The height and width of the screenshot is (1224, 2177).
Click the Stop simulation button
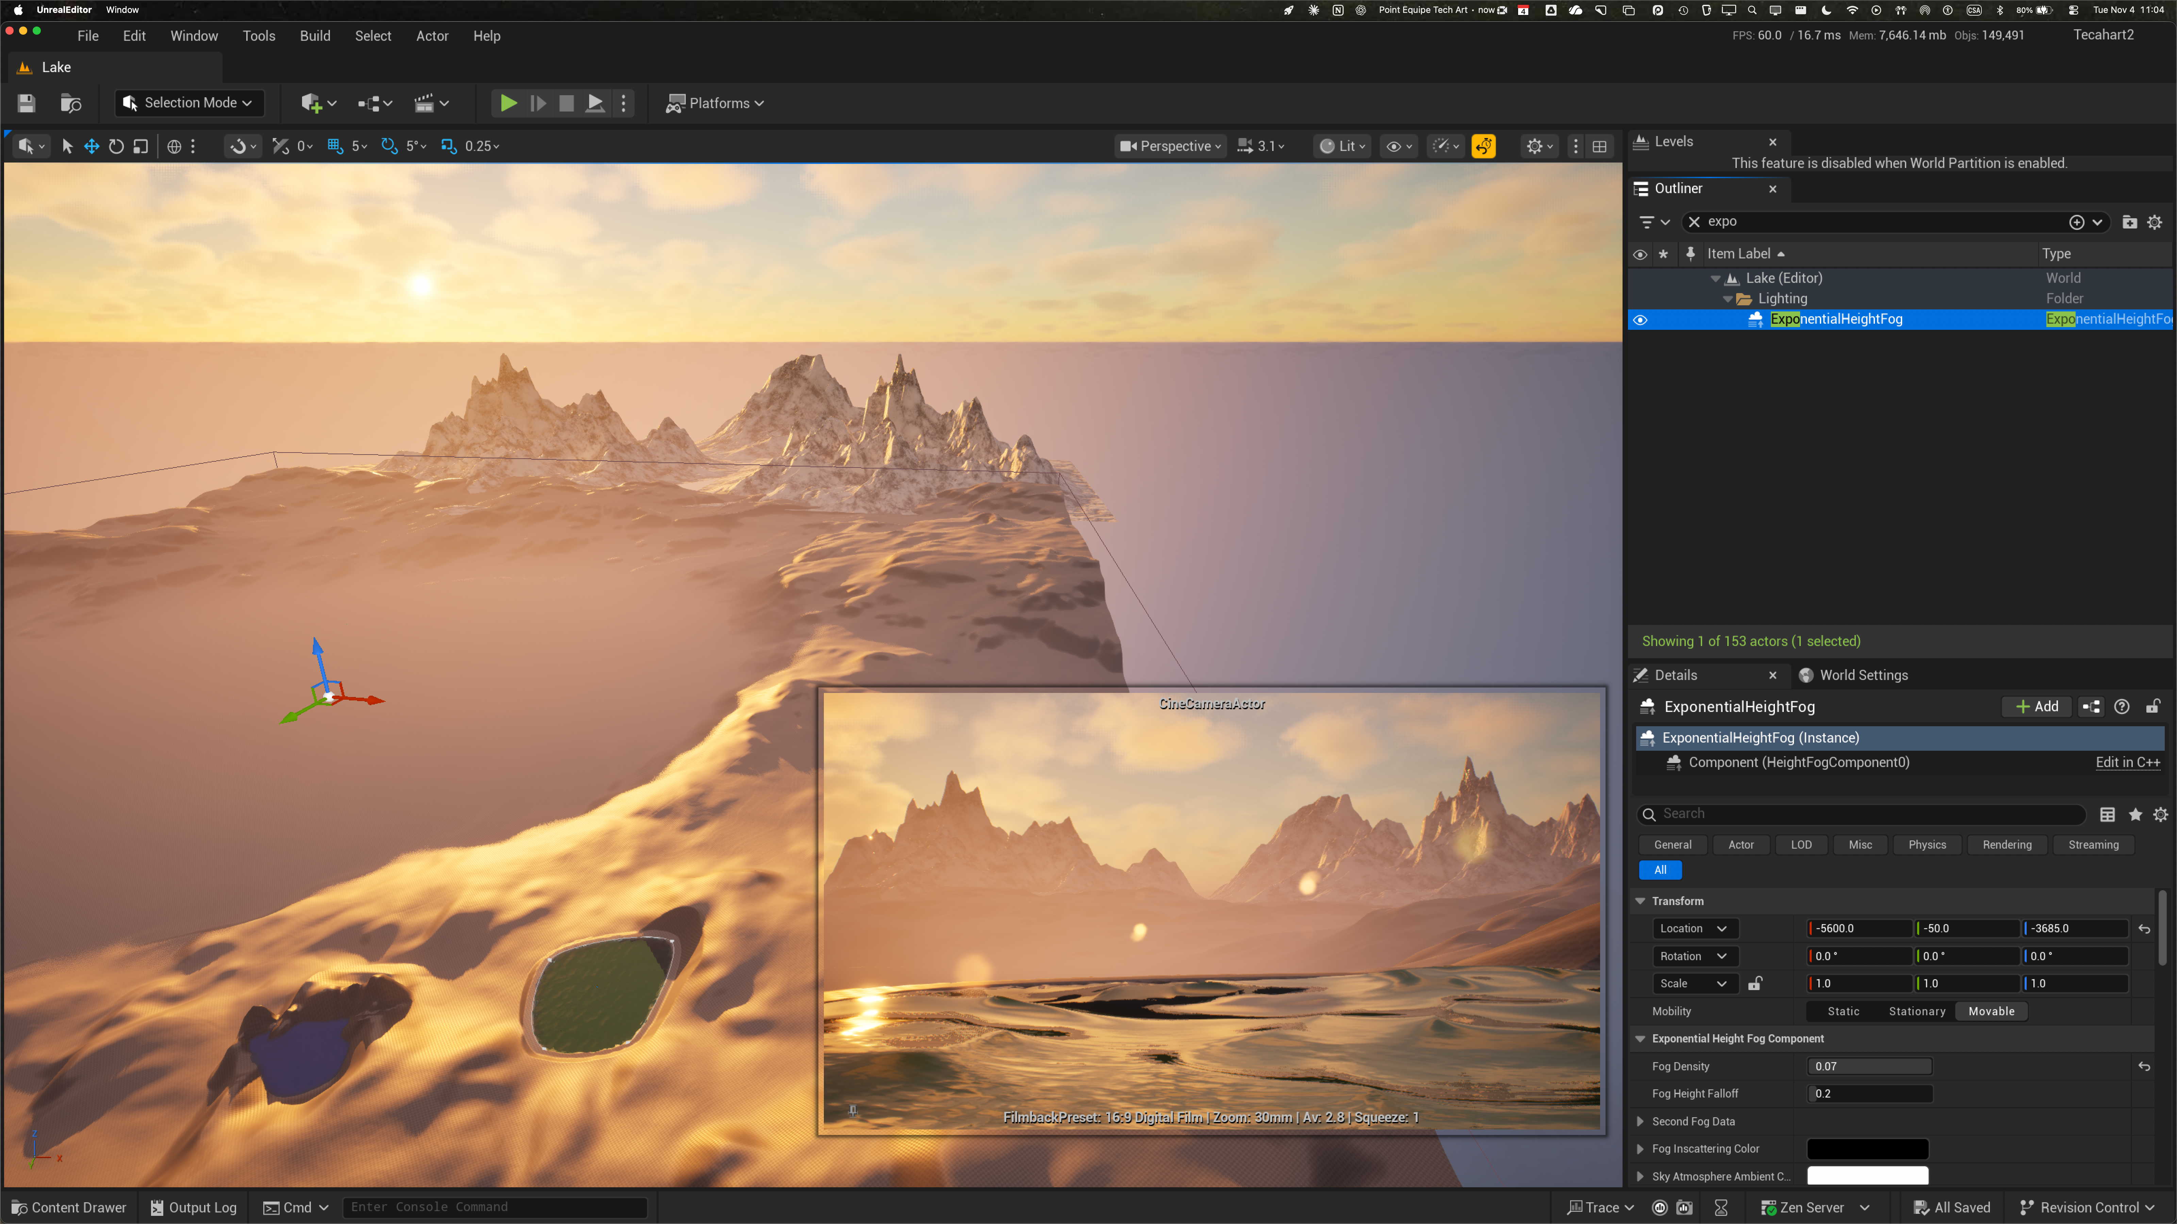tap(566, 103)
